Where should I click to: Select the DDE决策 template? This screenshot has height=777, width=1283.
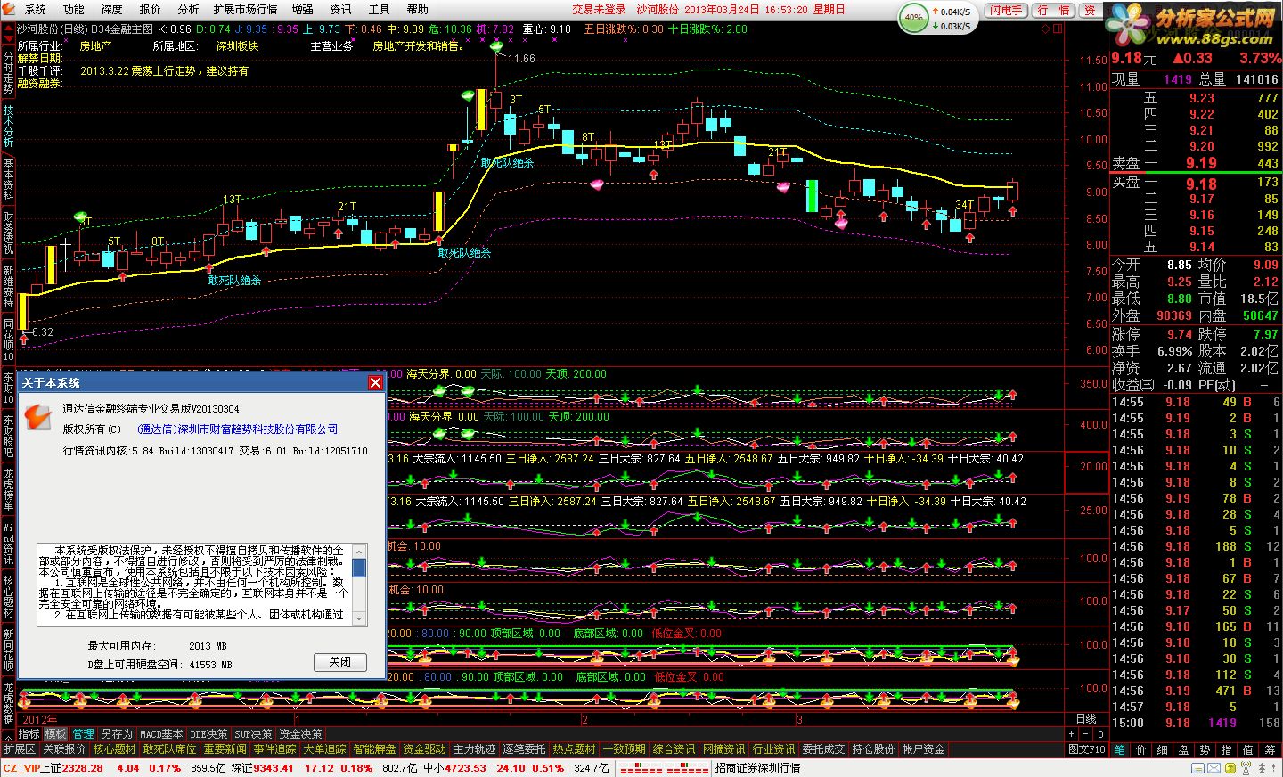point(208,734)
